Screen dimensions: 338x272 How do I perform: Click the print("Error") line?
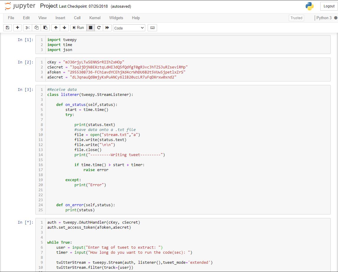click(90, 185)
